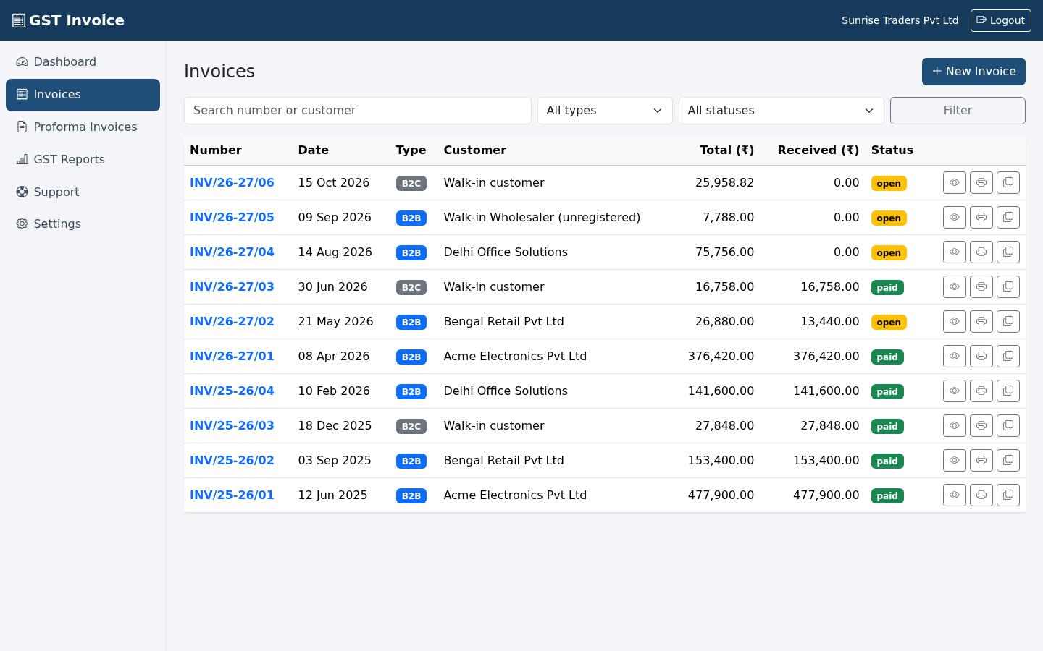Click Sunrise Traders Pvt Ltd company name
This screenshot has width=1043, height=651.
pos(900,20)
